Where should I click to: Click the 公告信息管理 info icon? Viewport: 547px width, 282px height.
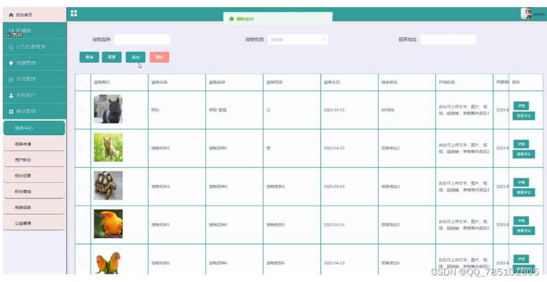pyautogui.click(x=11, y=47)
